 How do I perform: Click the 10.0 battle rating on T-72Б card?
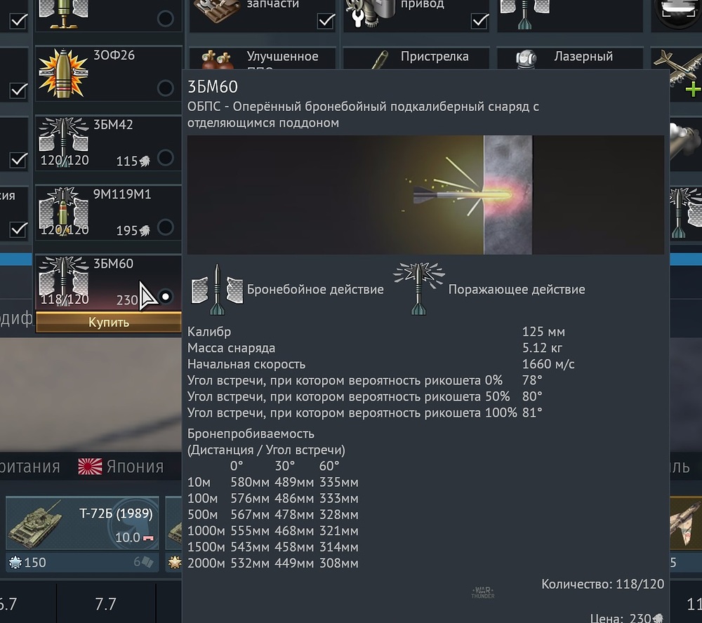tap(128, 537)
